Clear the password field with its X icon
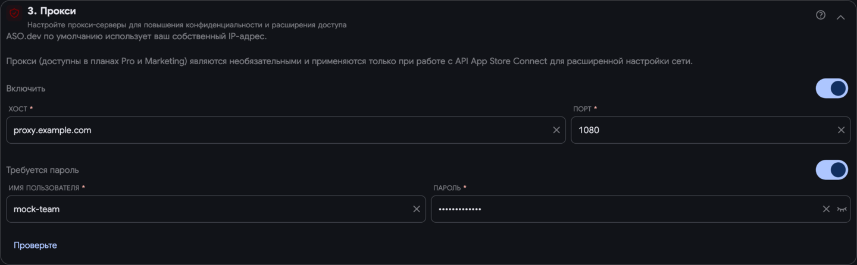 (x=826, y=209)
